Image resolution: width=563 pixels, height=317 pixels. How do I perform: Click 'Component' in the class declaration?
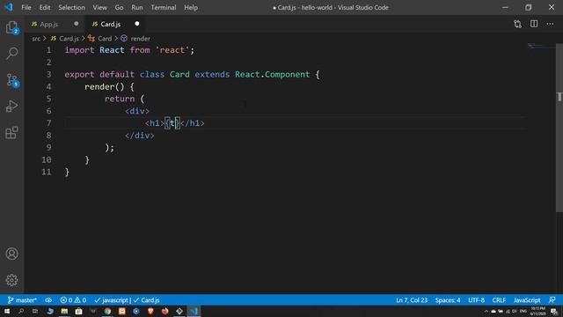pyautogui.click(x=288, y=74)
